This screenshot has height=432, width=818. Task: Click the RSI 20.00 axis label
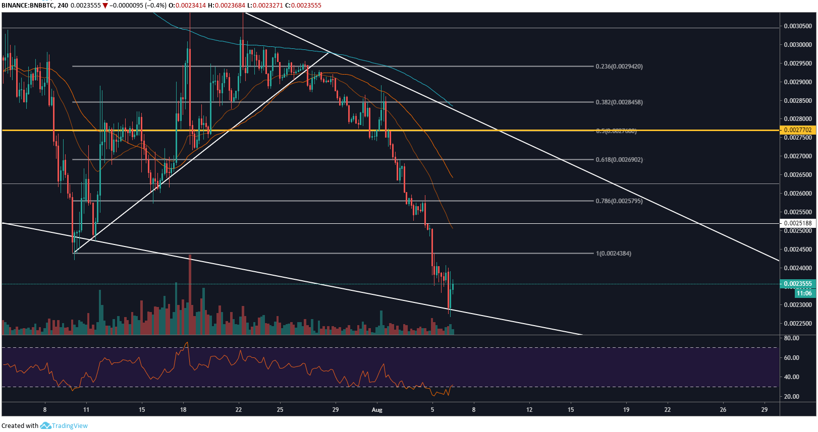(x=792, y=397)
